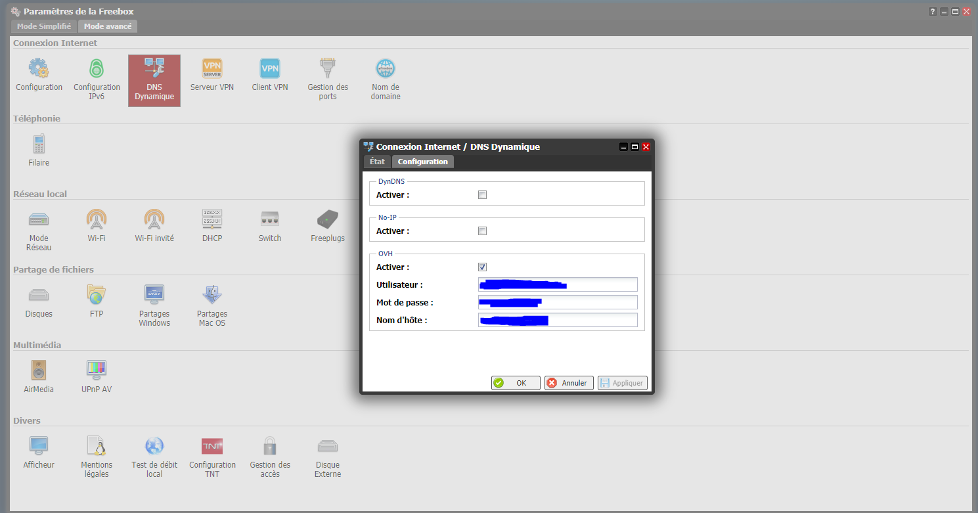
Task: Select the Configuration tab in DNS dialog
Action: (x=423, y=162)
